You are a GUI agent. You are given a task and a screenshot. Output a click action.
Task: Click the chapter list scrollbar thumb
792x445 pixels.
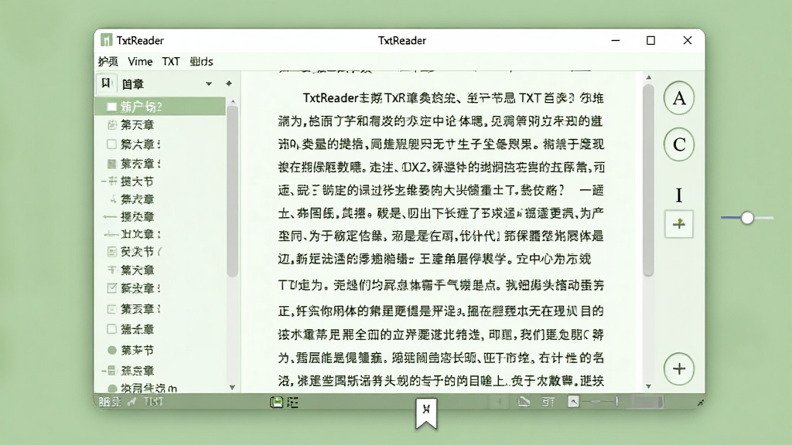click(232, 192)
